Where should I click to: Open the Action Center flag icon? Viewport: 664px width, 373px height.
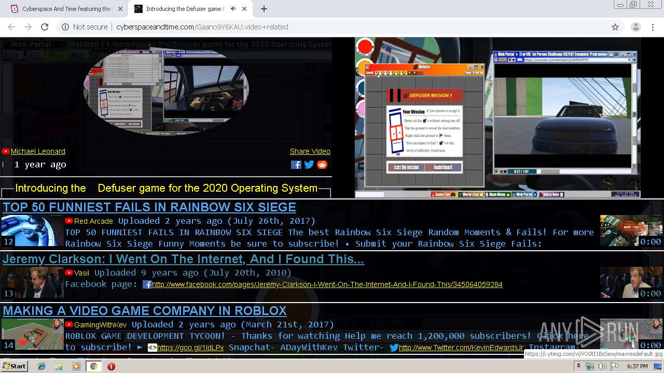[x=614, y=366]
